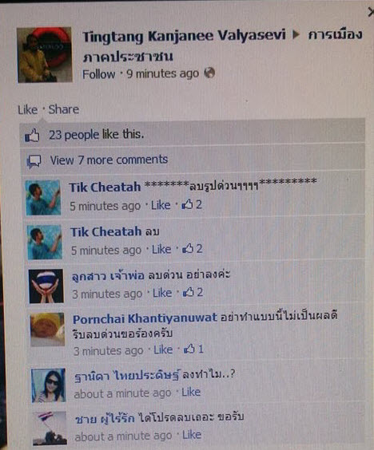The image size is (374, 450).
Task: Share the post
Action: tap(63, 109)
